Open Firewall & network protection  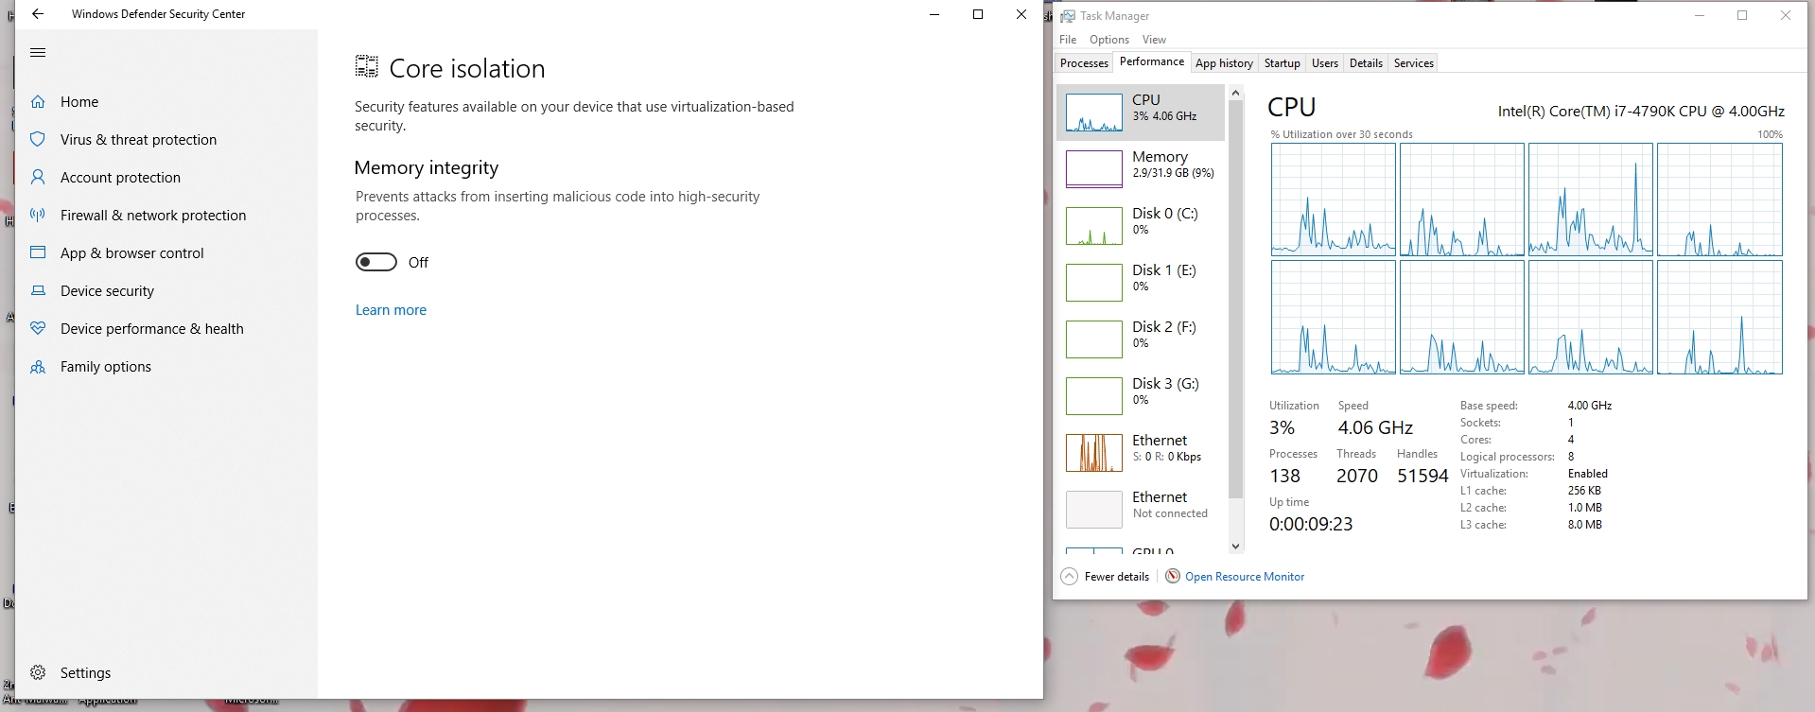point(153,216)
